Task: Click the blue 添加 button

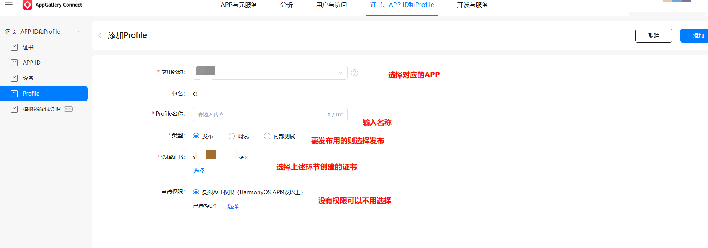Action: coord(696,36)
